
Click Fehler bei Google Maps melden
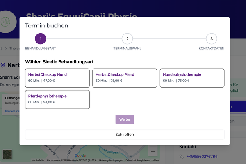click(143, 160)
